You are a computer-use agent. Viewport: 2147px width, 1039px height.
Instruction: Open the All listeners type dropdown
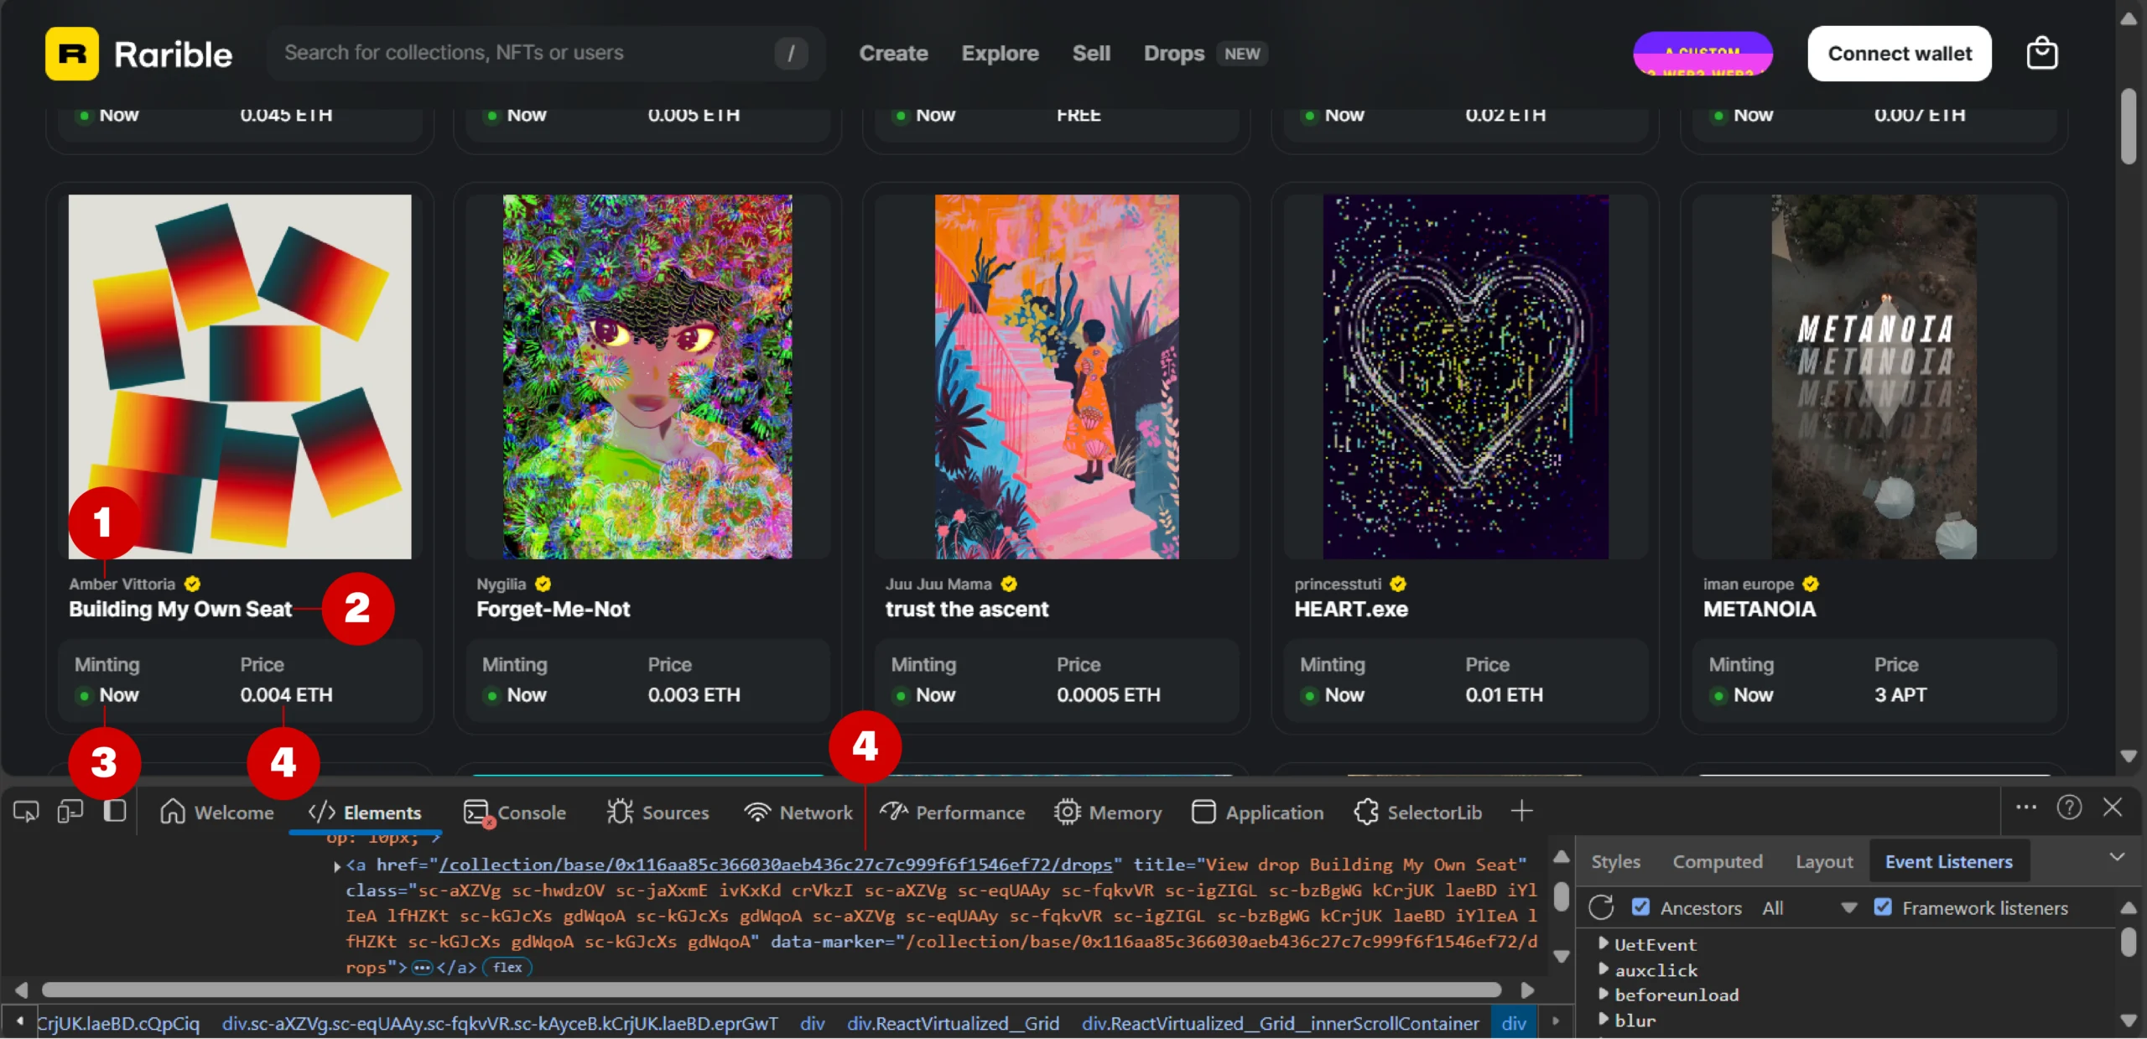coord(1809,908)
